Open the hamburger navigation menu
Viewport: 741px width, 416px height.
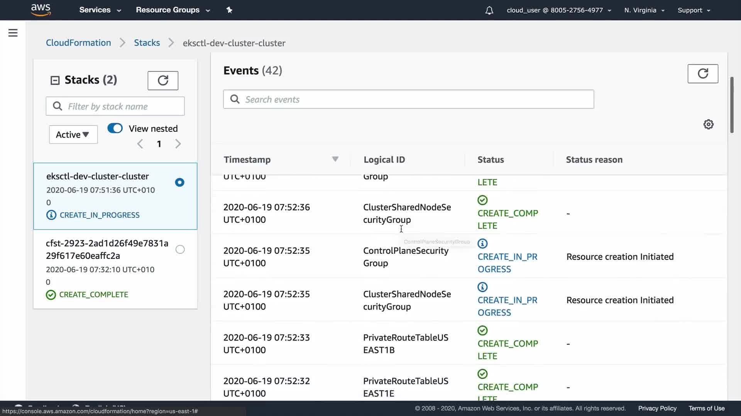point(13,33)
